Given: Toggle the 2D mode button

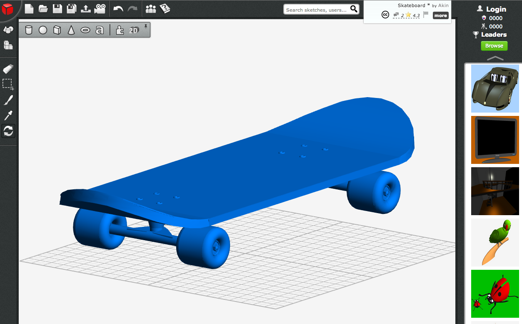Looking at the screenshot, I should (134, 30).
